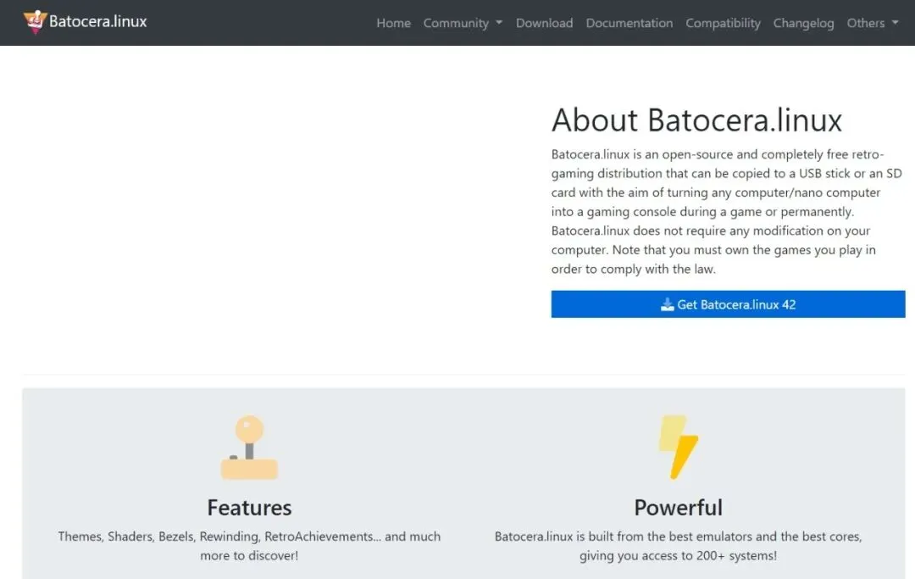Click the Batocera logo icon
Viewport: 915px width, 579px height.
coord(35,22)
